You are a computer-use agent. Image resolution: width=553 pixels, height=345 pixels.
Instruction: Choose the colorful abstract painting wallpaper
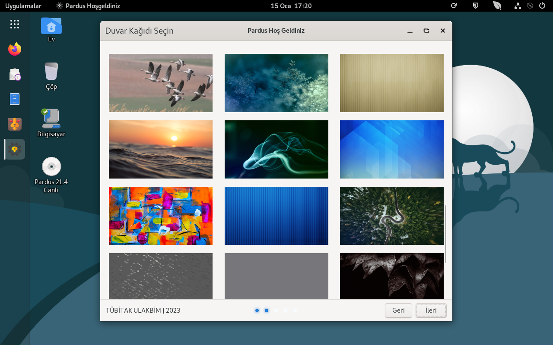click(x=161, y=216)
